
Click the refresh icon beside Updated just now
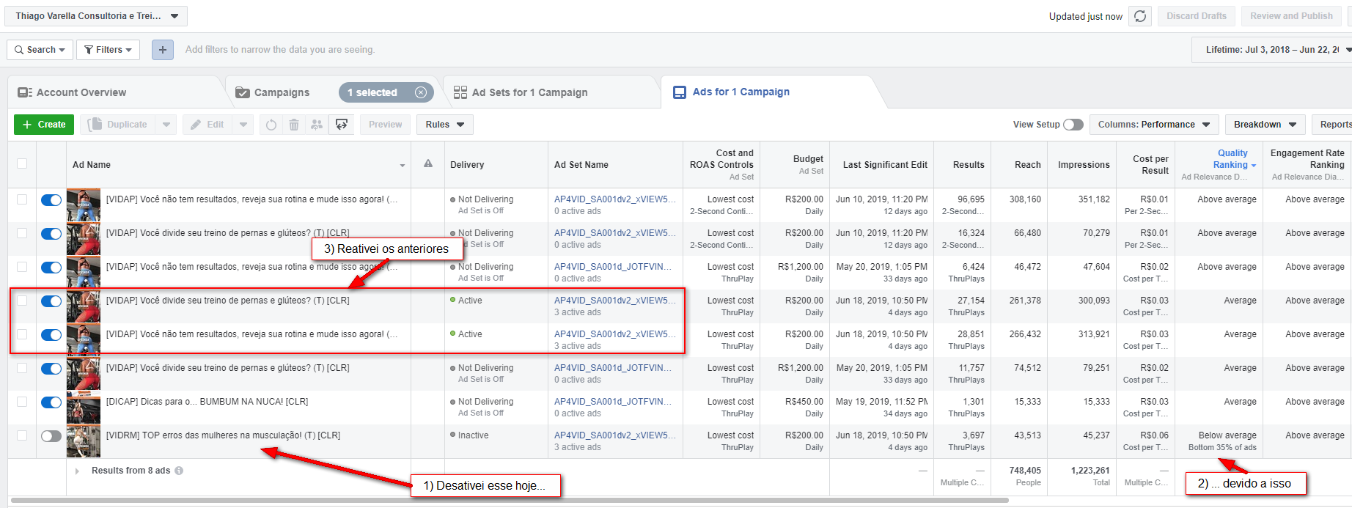tap(1139, 16)
